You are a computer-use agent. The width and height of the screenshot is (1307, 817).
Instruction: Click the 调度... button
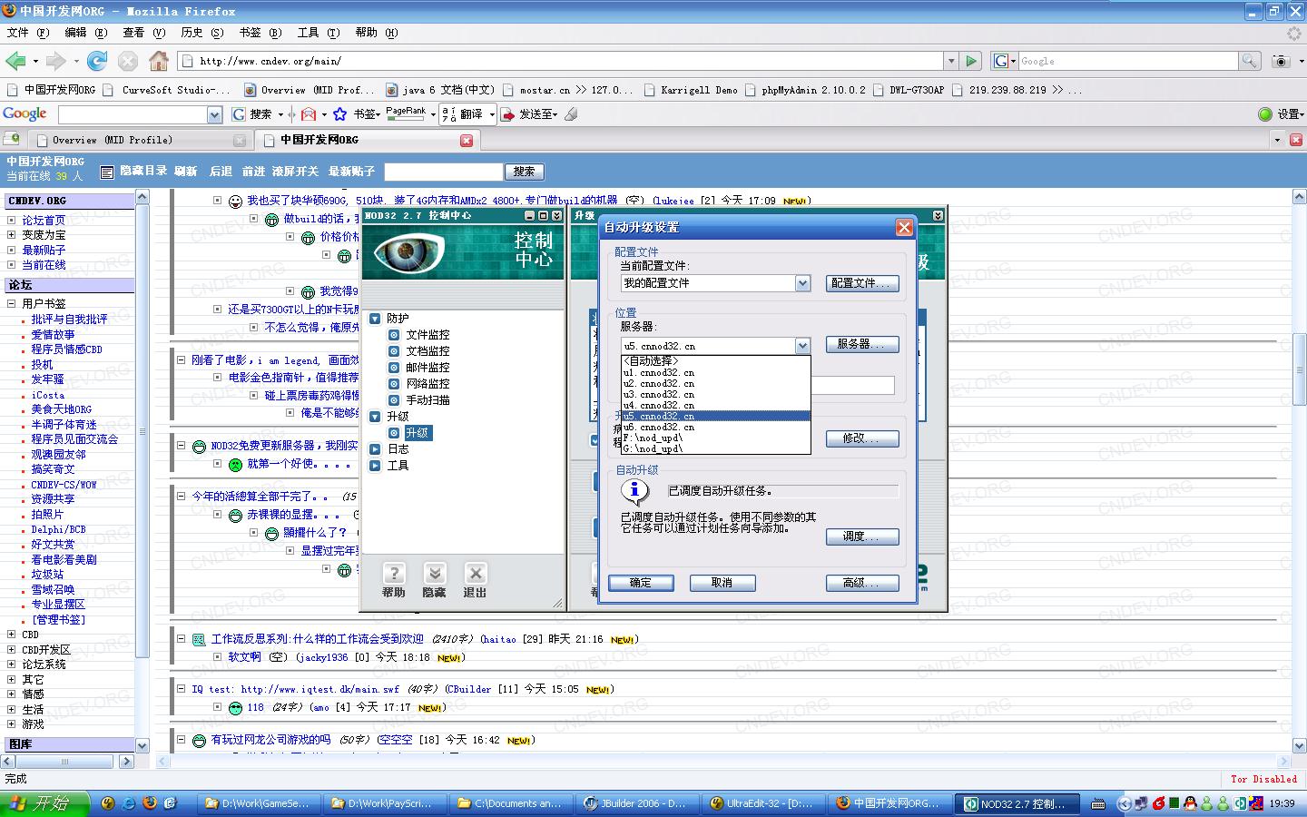862,536
